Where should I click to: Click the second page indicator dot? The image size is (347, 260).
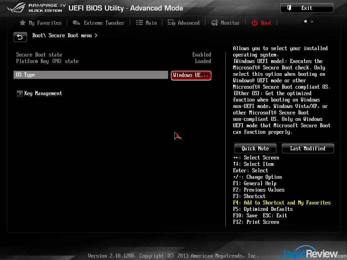point(312,21)
